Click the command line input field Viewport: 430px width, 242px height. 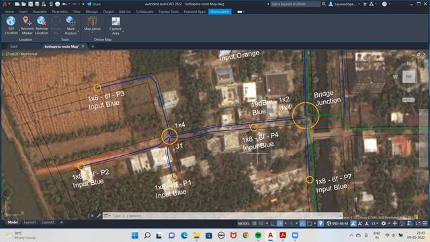coord(222,216)
